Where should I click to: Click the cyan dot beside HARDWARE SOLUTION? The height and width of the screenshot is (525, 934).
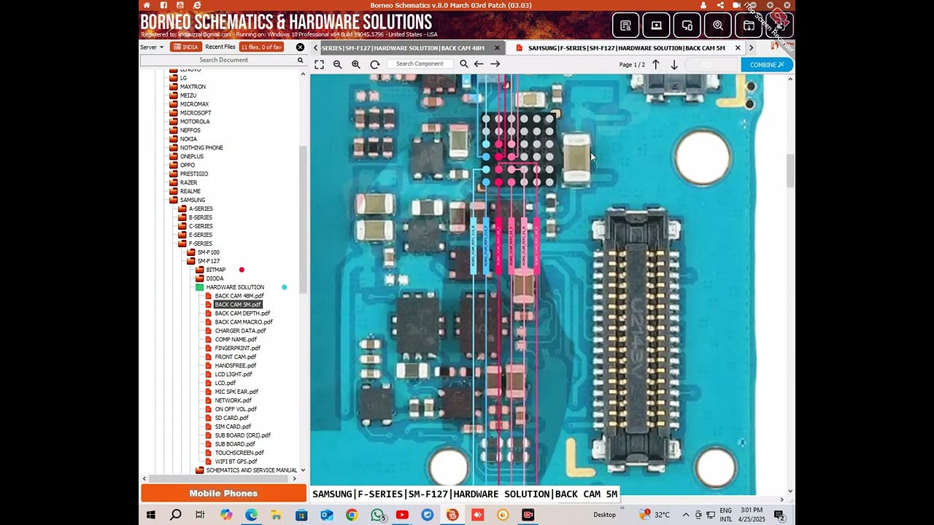[285, 287]
